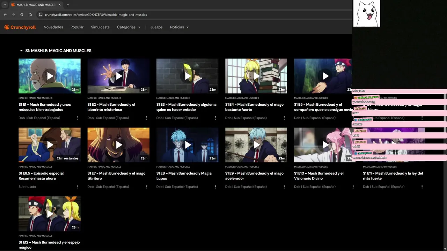447x251 pixels.
Task: Click 'Subtitulado' text under E6.5
Action: [27, 187]
